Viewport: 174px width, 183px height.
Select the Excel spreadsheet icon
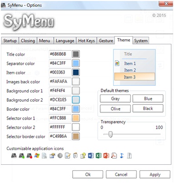(99, 156)
